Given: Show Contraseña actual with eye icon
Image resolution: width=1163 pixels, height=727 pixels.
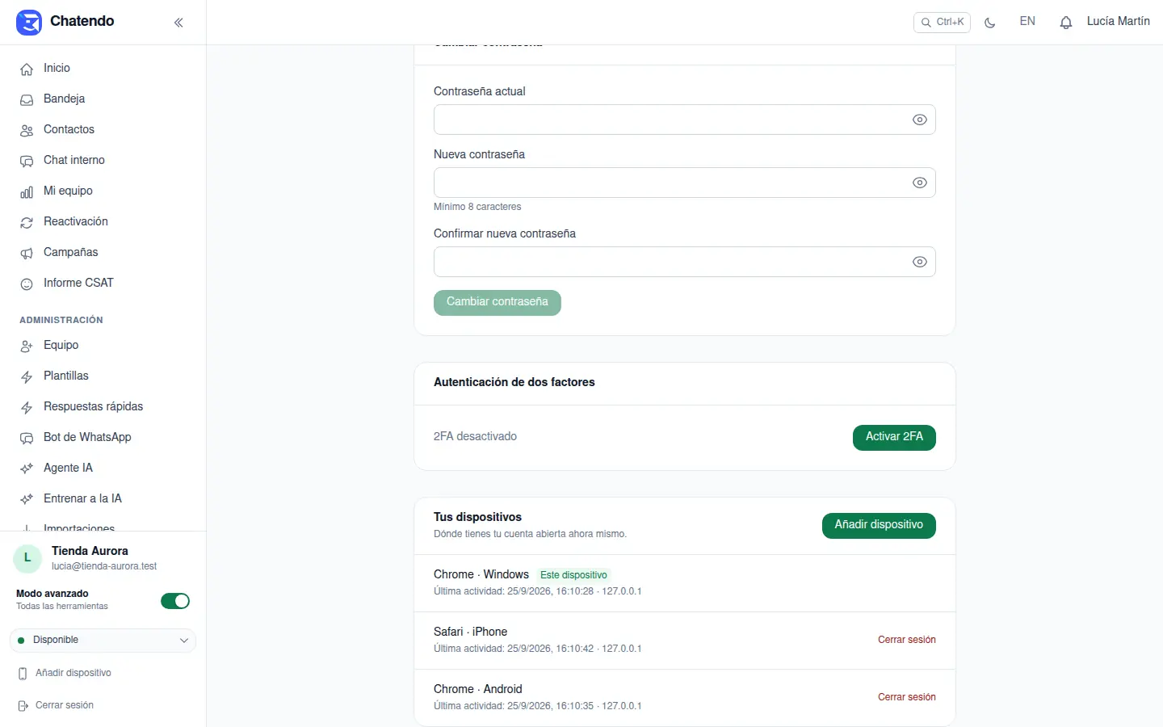Looking at the screenshot, I should click(x=920, y=120).
